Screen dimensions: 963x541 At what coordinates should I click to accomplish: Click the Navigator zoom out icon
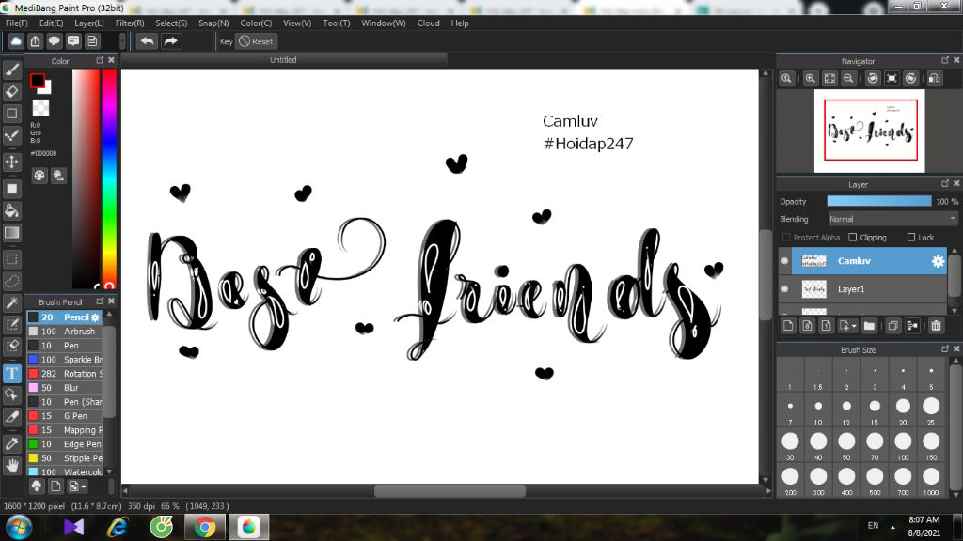click(849, 79)
